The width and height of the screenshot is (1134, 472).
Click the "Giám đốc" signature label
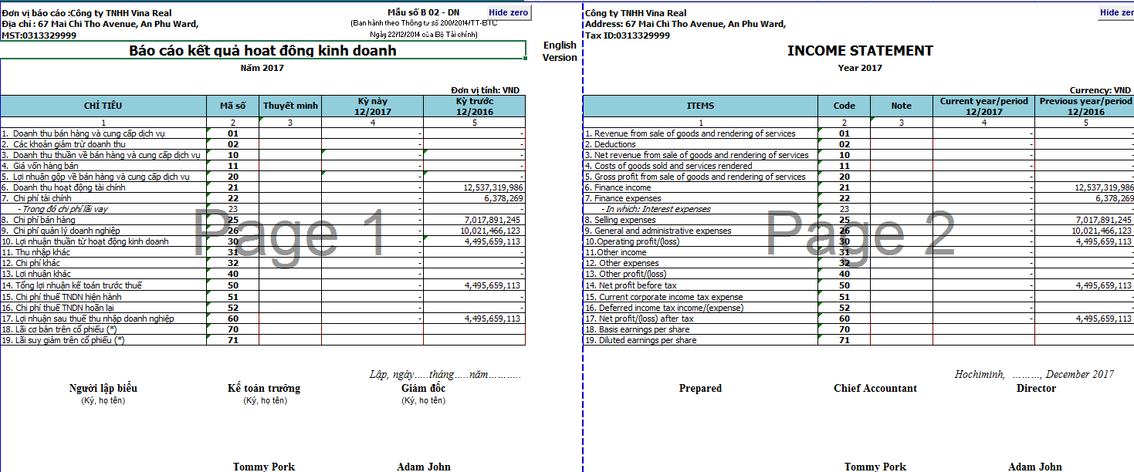[x=423, y=389]
